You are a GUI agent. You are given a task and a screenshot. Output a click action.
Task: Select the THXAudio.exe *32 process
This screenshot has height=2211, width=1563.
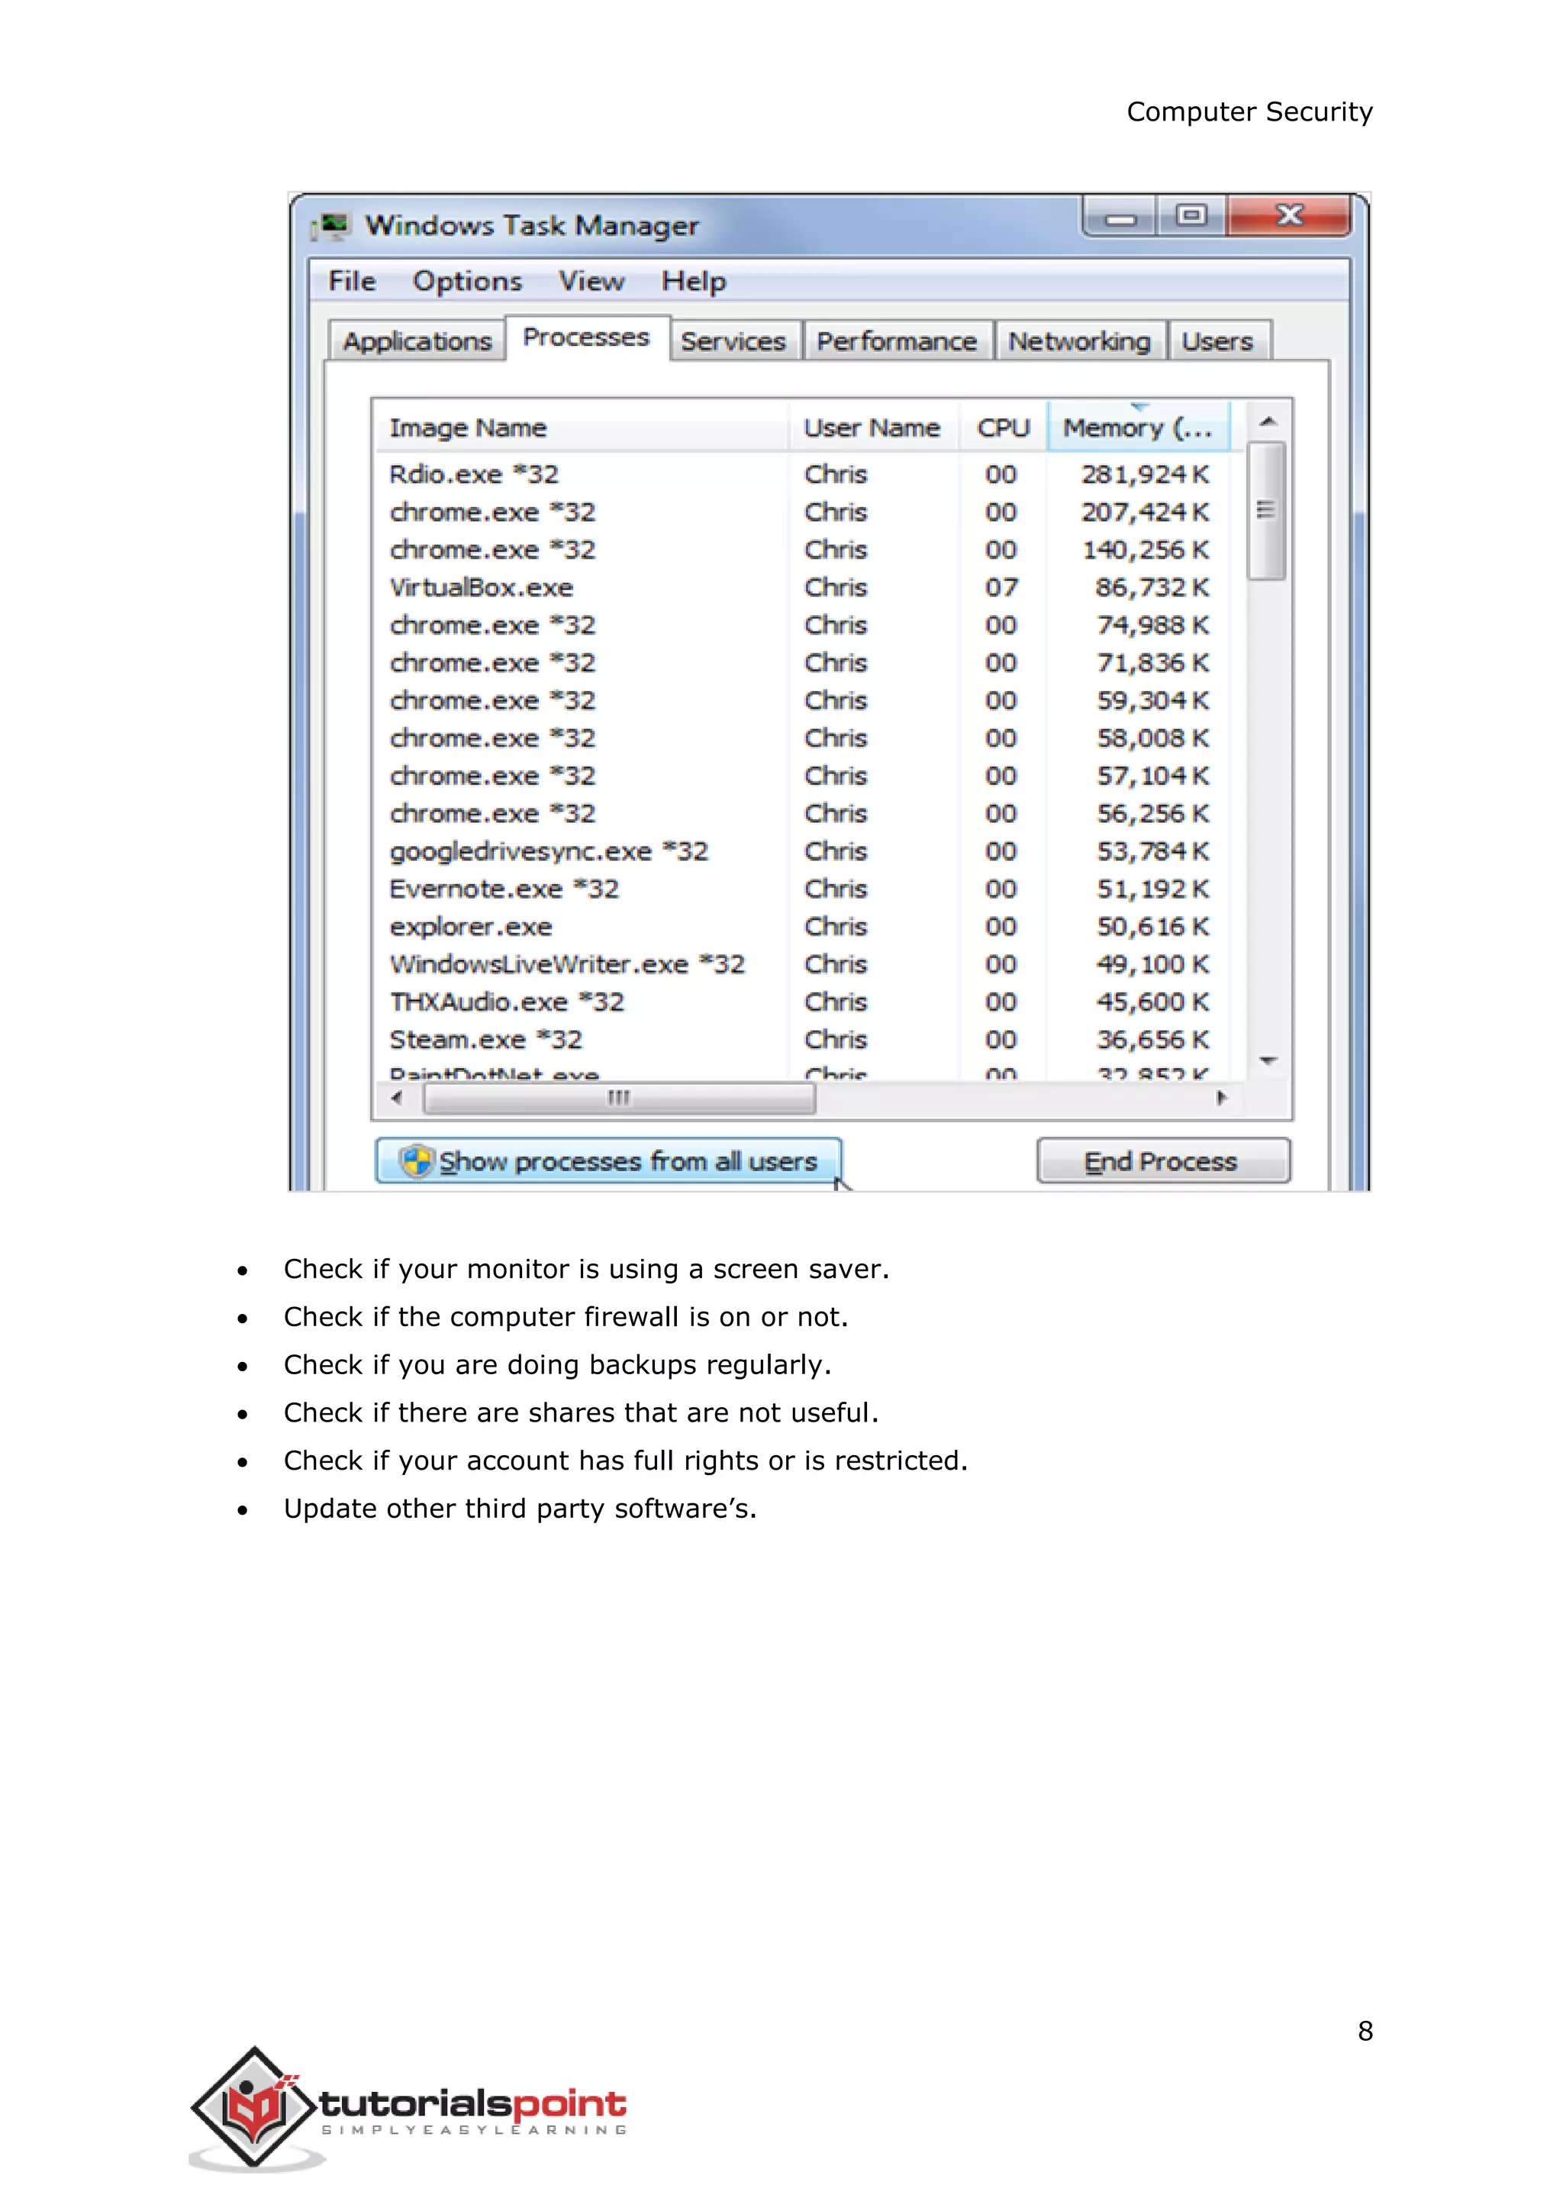(x=803, y=1002)
